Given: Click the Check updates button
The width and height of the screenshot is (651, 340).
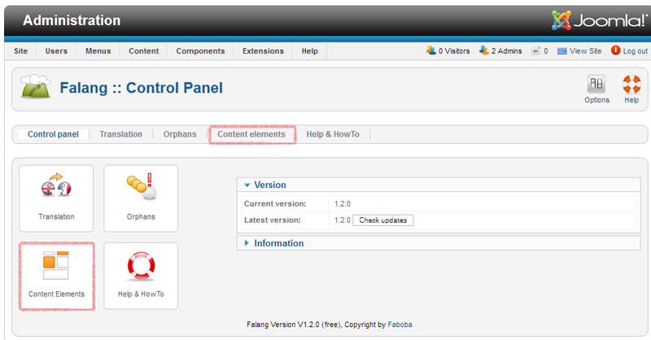Looking at the screenshot, I should (x=382, y=220).
